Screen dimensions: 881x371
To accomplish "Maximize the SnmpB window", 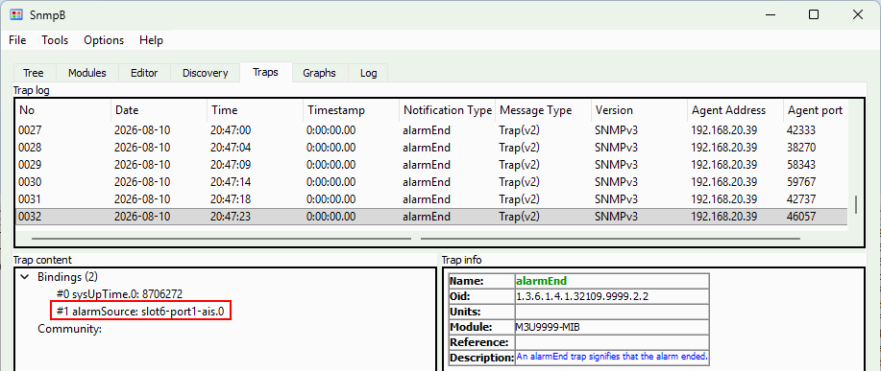I will (813, 15).
